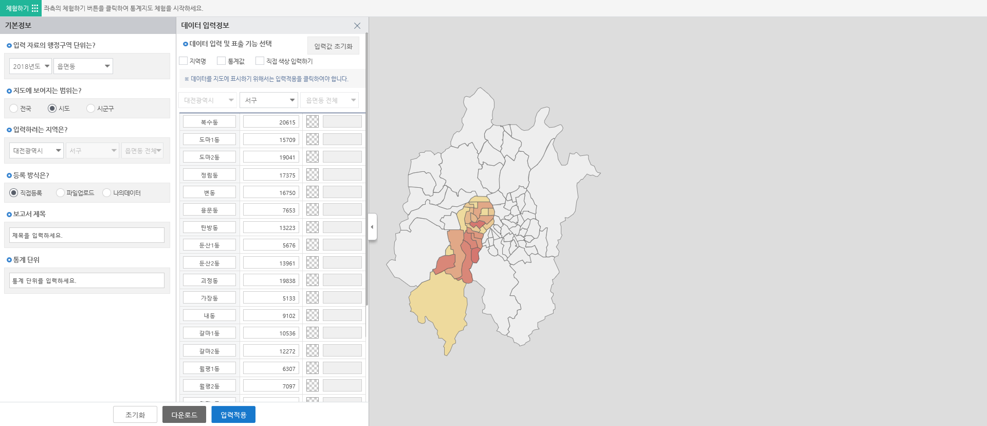Viewport: 987px width, 426px height.
Task: Click the checkered swatch for 용문동
Action: tap(313, 210)
